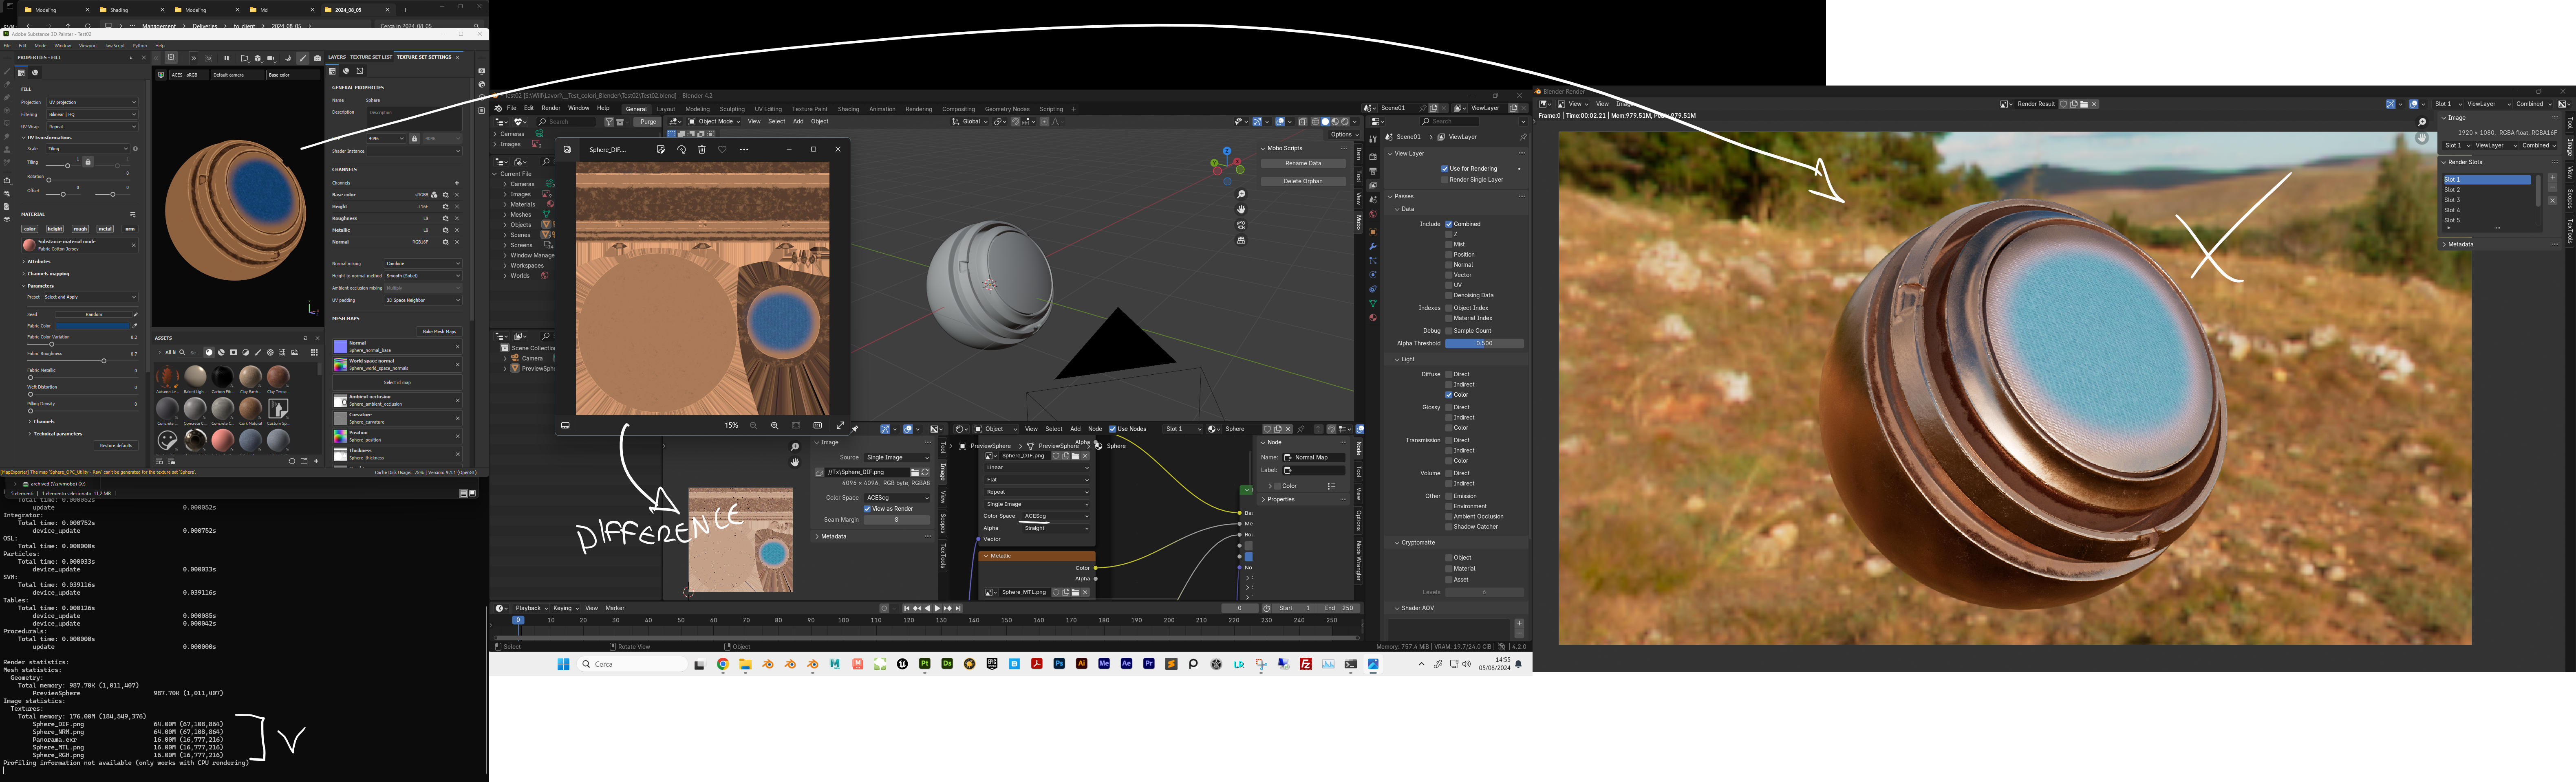
Task: Click the filter funnel icon in Blender outliner
Action: (608, 122)
